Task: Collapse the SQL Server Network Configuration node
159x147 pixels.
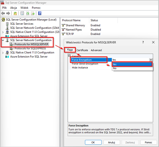Action: click(x=3, y=40)
